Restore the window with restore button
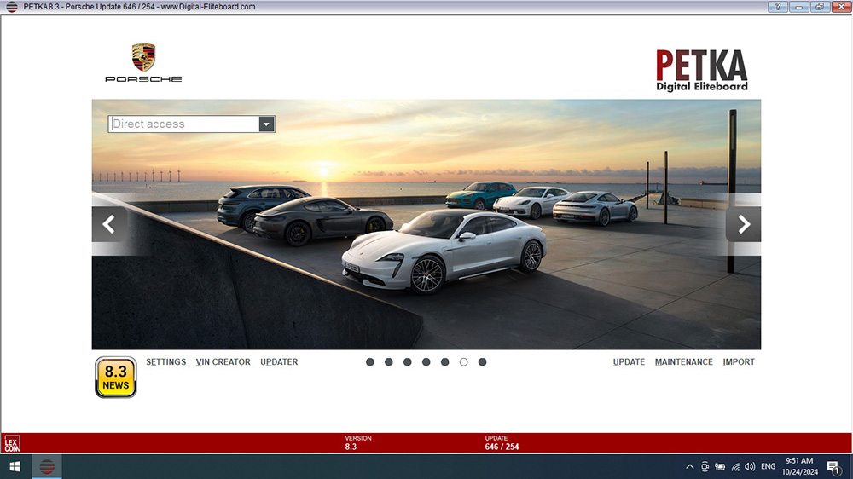853x479 pixels. click(x=820, y=7)
